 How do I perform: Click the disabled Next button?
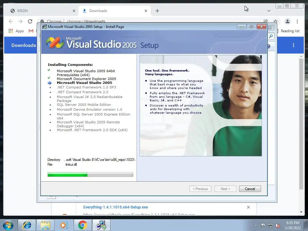[x=225, y=189]
